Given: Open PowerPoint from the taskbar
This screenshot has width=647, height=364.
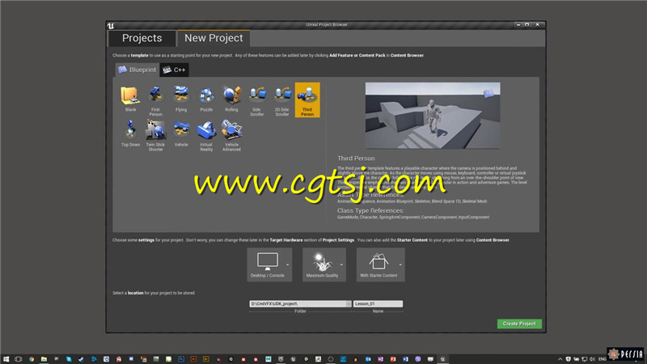Looking at the screenshot, I should tap(393, 359).
